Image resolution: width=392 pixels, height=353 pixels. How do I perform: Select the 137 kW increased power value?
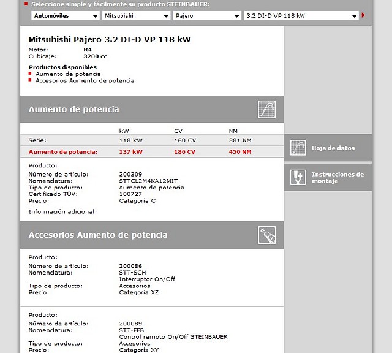tap(130, 152)
